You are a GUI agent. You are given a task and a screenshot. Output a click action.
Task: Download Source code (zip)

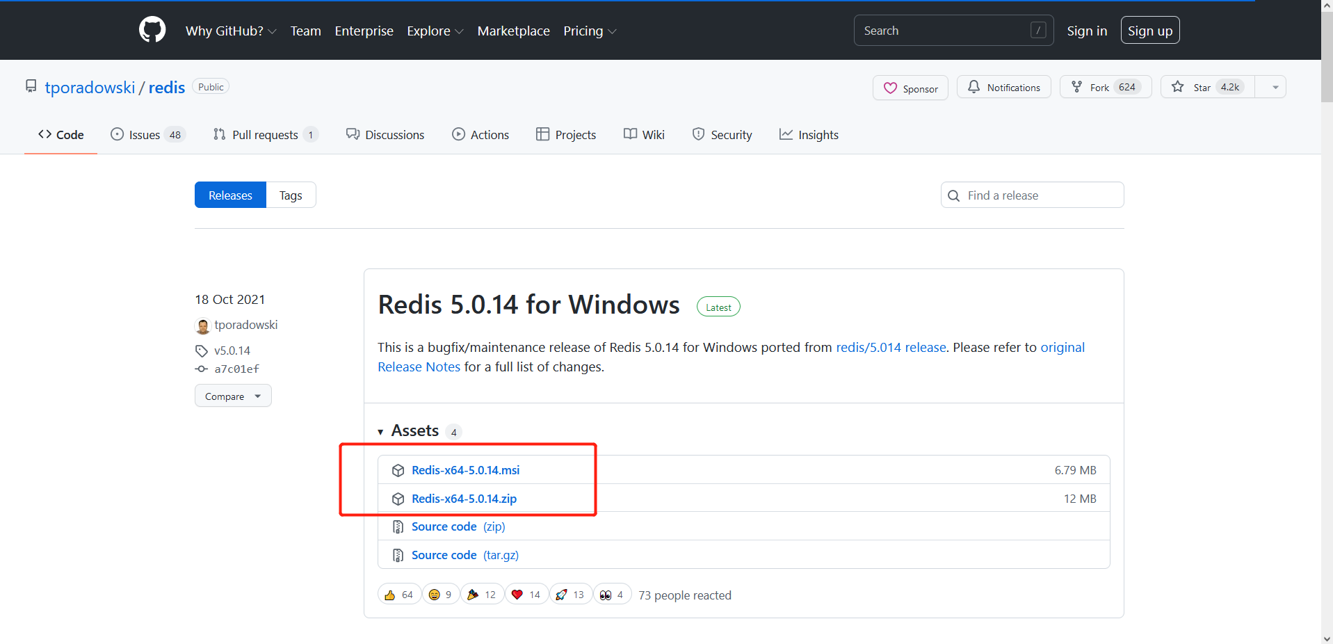point(458,526)
